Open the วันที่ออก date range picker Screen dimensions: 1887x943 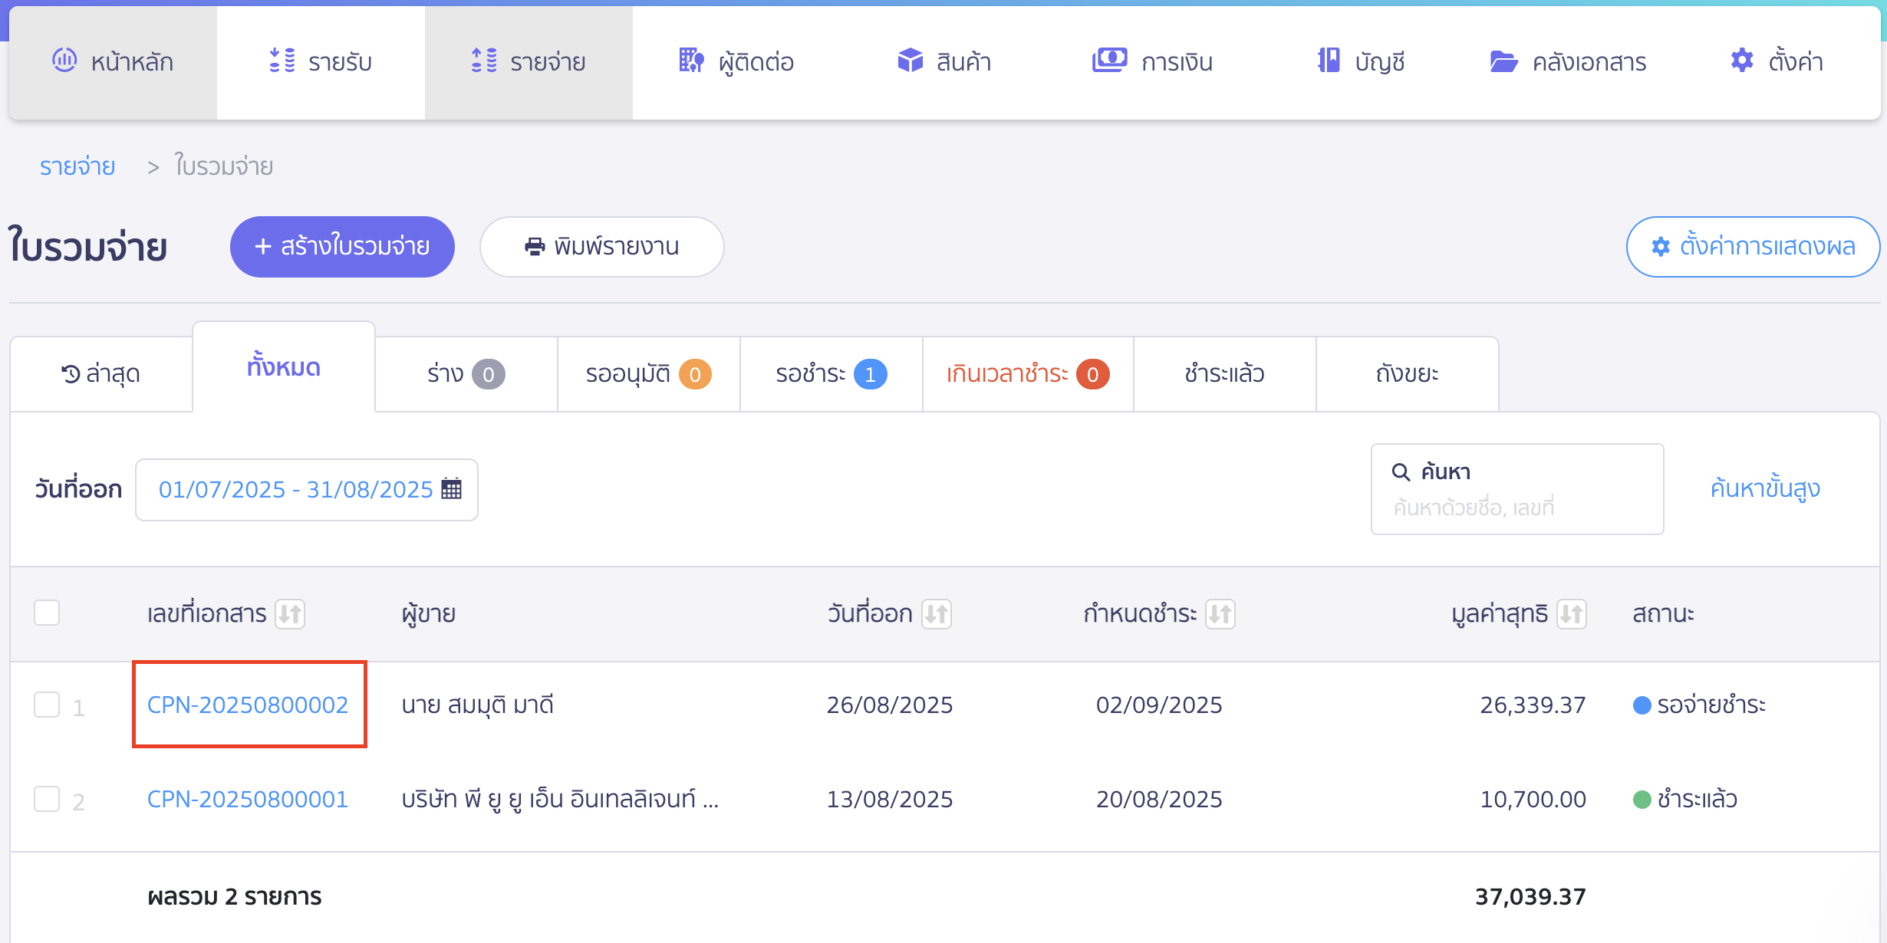pos(307,490)
